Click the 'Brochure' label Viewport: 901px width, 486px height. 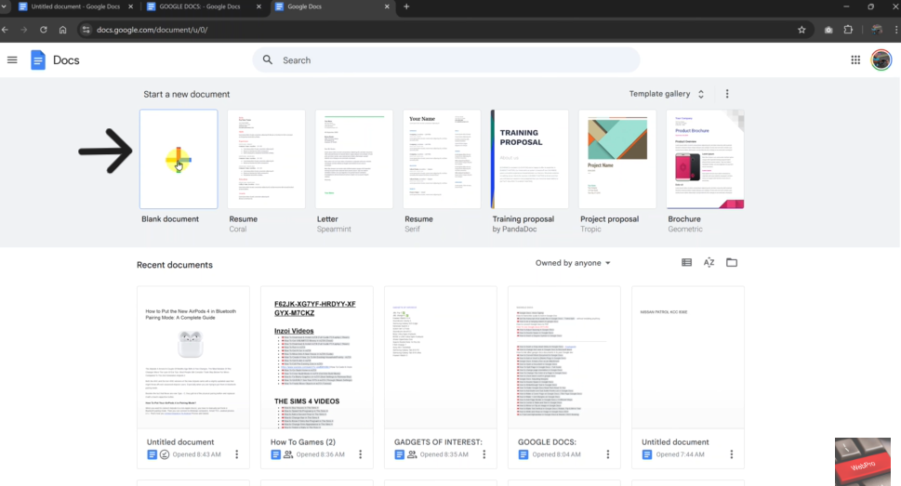click(x=683, y=219)
